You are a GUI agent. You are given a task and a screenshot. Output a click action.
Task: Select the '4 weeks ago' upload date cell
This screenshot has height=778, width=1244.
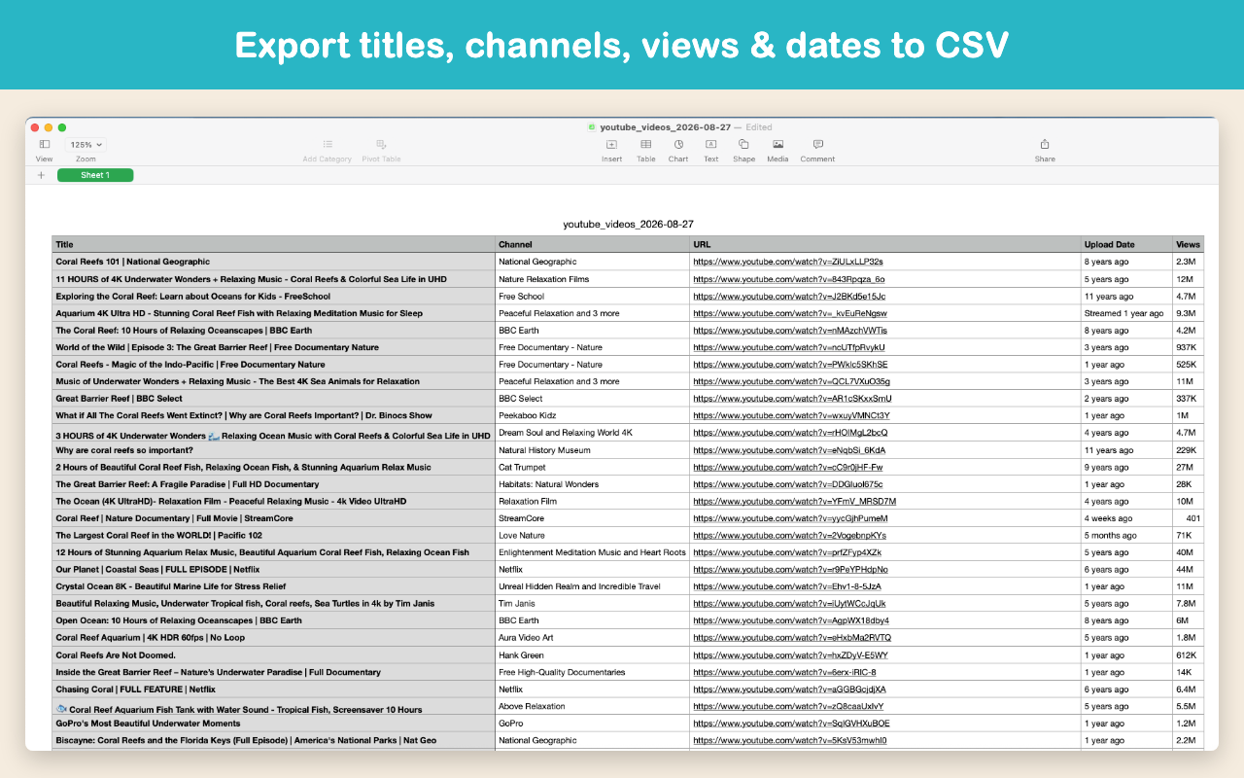[1126, 518]
